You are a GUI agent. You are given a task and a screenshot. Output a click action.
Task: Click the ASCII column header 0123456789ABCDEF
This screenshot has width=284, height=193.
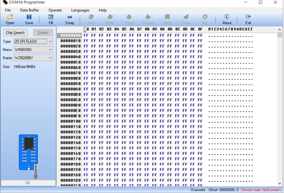tap(230, 29)
